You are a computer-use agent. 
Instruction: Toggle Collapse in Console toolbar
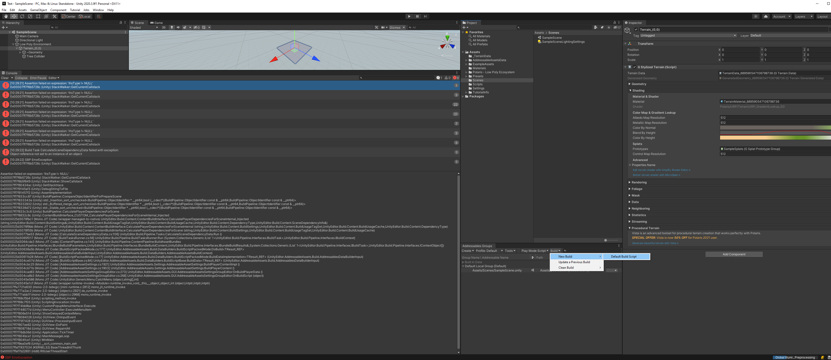21,78
